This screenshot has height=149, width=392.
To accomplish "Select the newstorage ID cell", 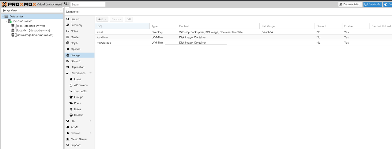I will click(x=122, y=42).
